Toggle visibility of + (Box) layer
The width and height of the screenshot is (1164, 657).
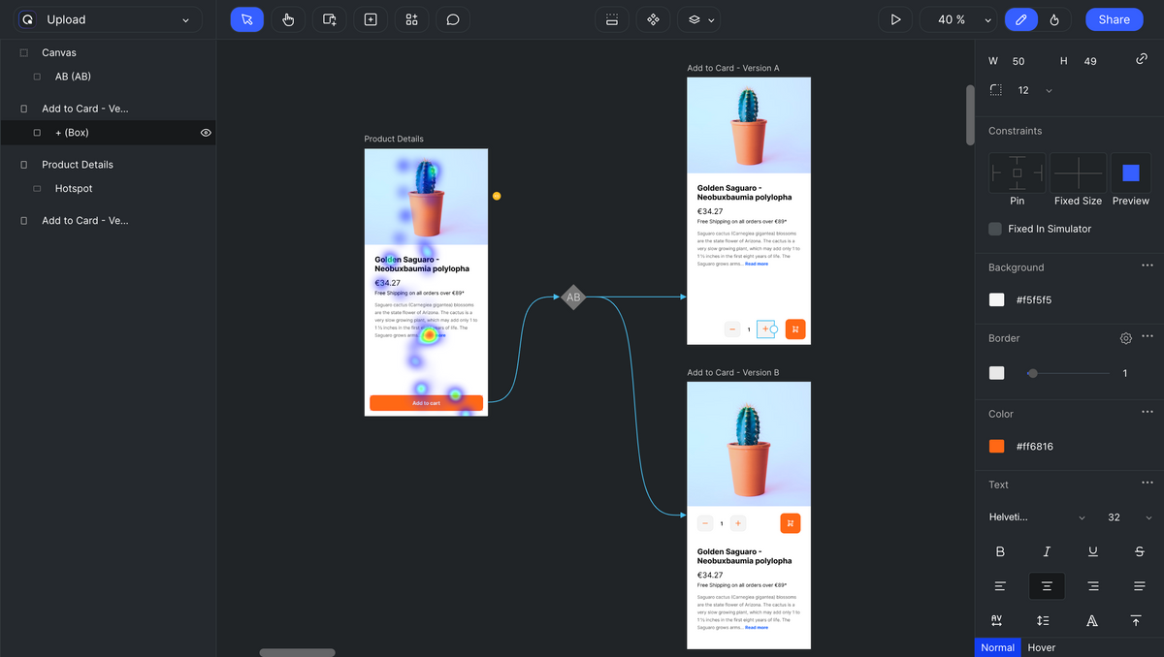click(206, 133)
